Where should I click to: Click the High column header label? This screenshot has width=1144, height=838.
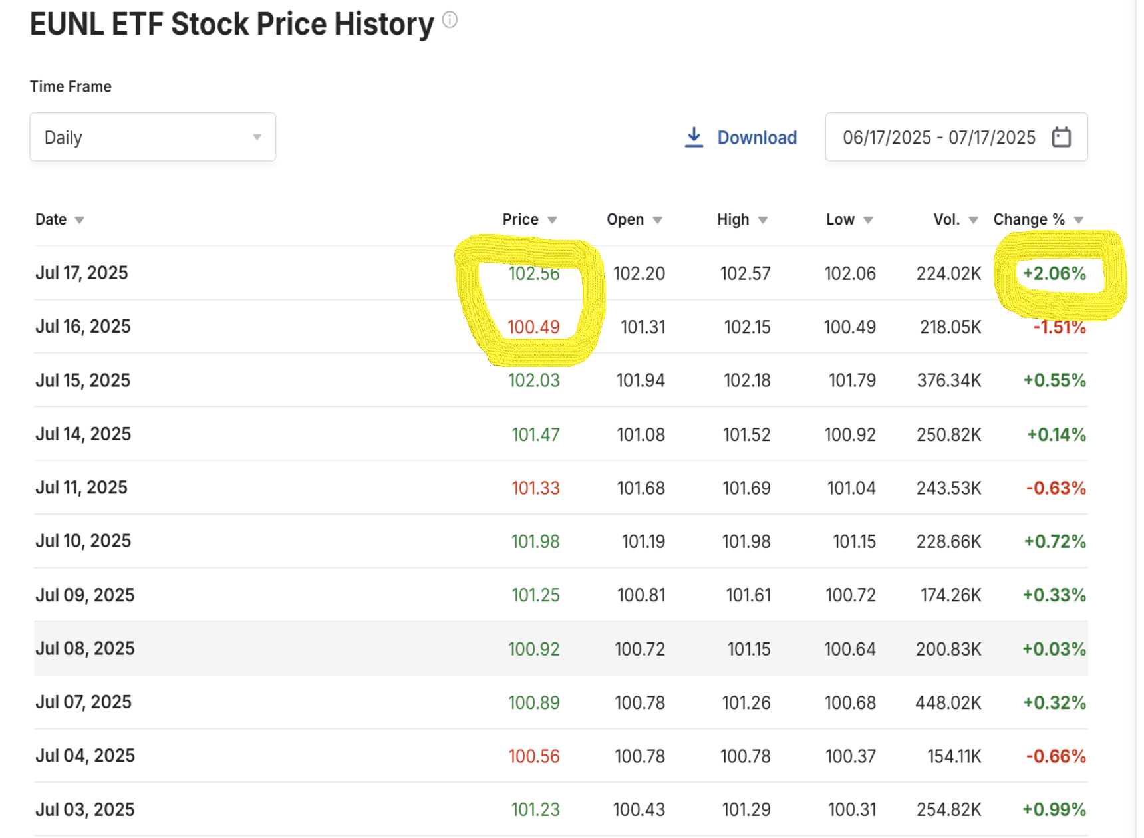pos(733,219)
